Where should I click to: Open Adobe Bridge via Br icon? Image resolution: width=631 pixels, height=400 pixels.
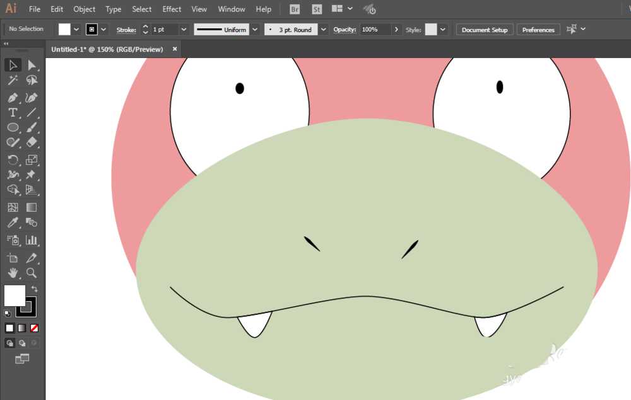[x=295, y=9]
